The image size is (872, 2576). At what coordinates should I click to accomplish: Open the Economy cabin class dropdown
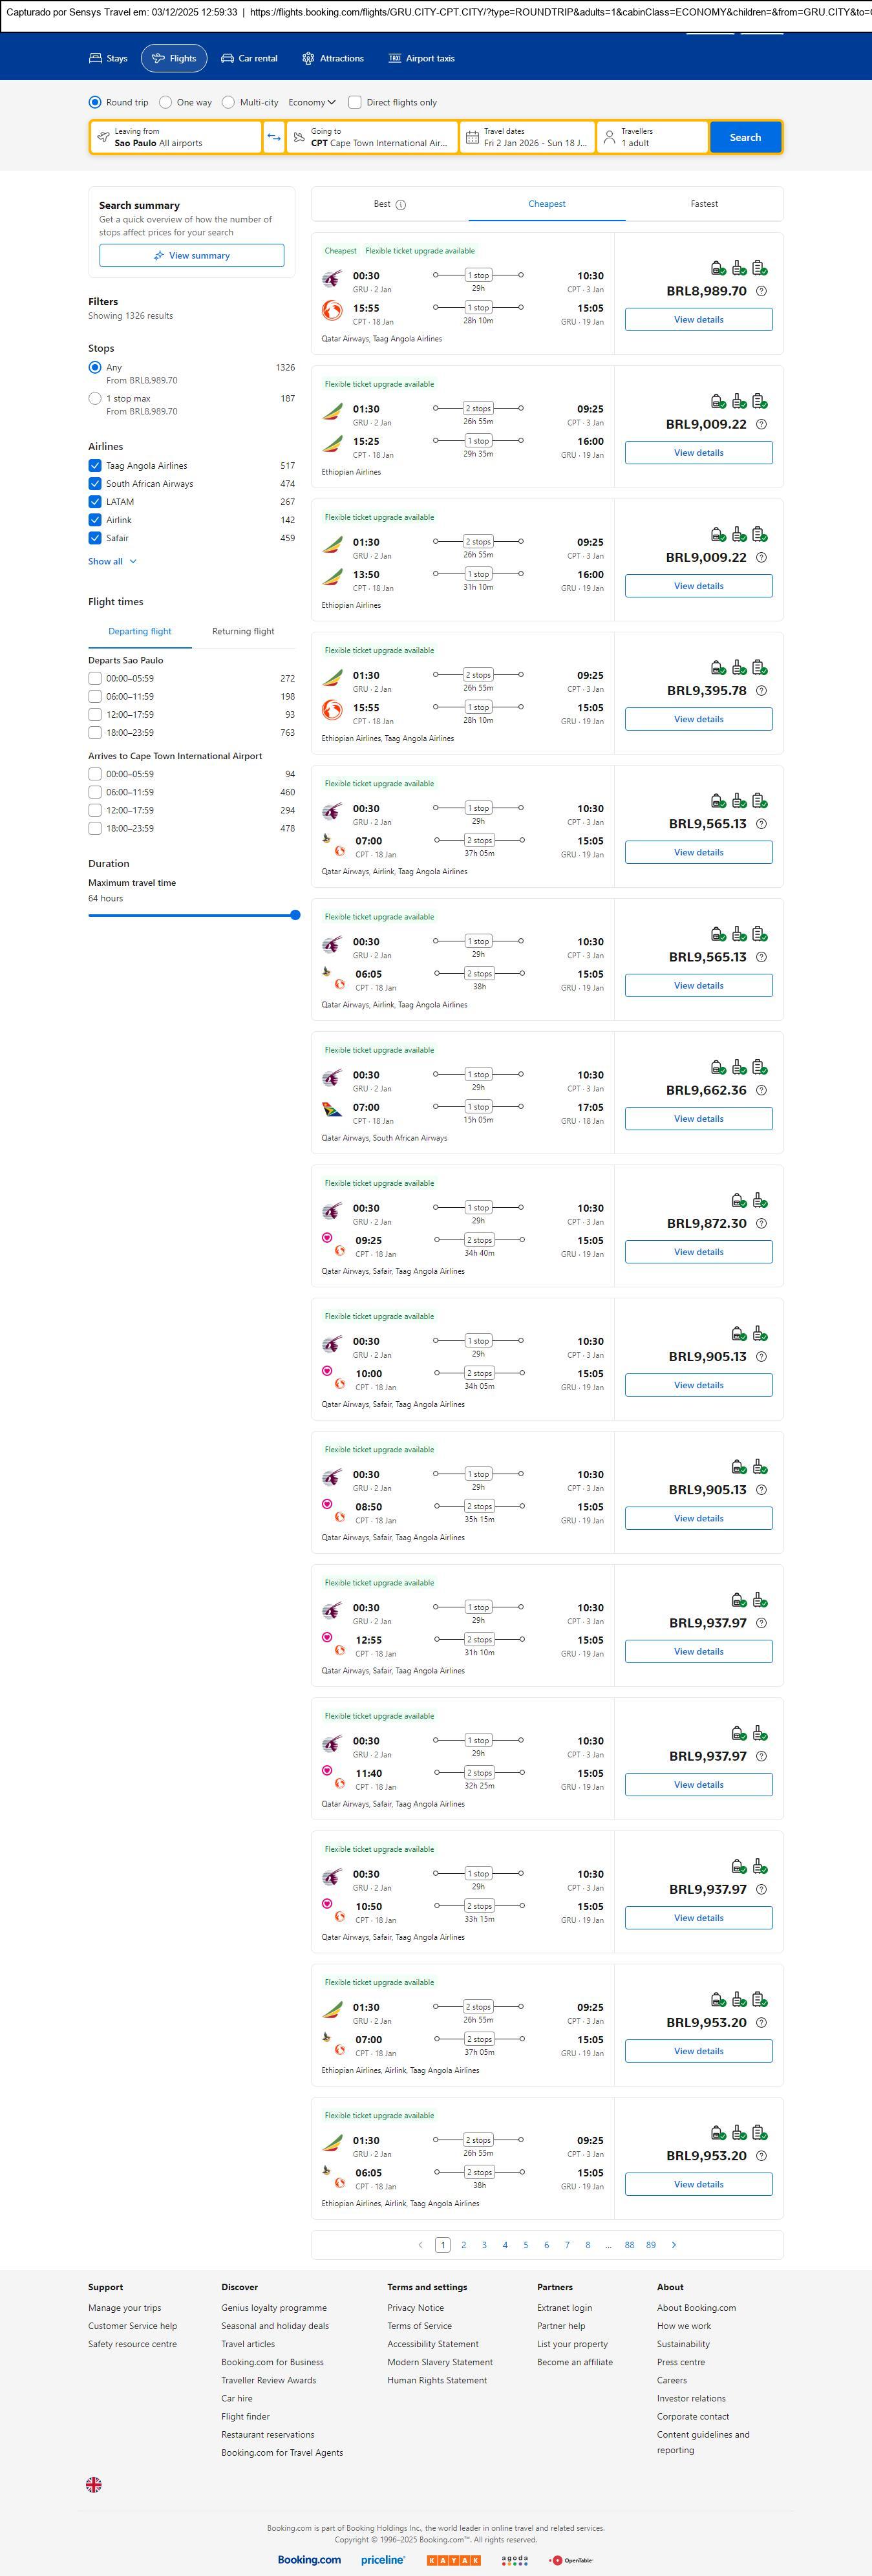point(311,102)
